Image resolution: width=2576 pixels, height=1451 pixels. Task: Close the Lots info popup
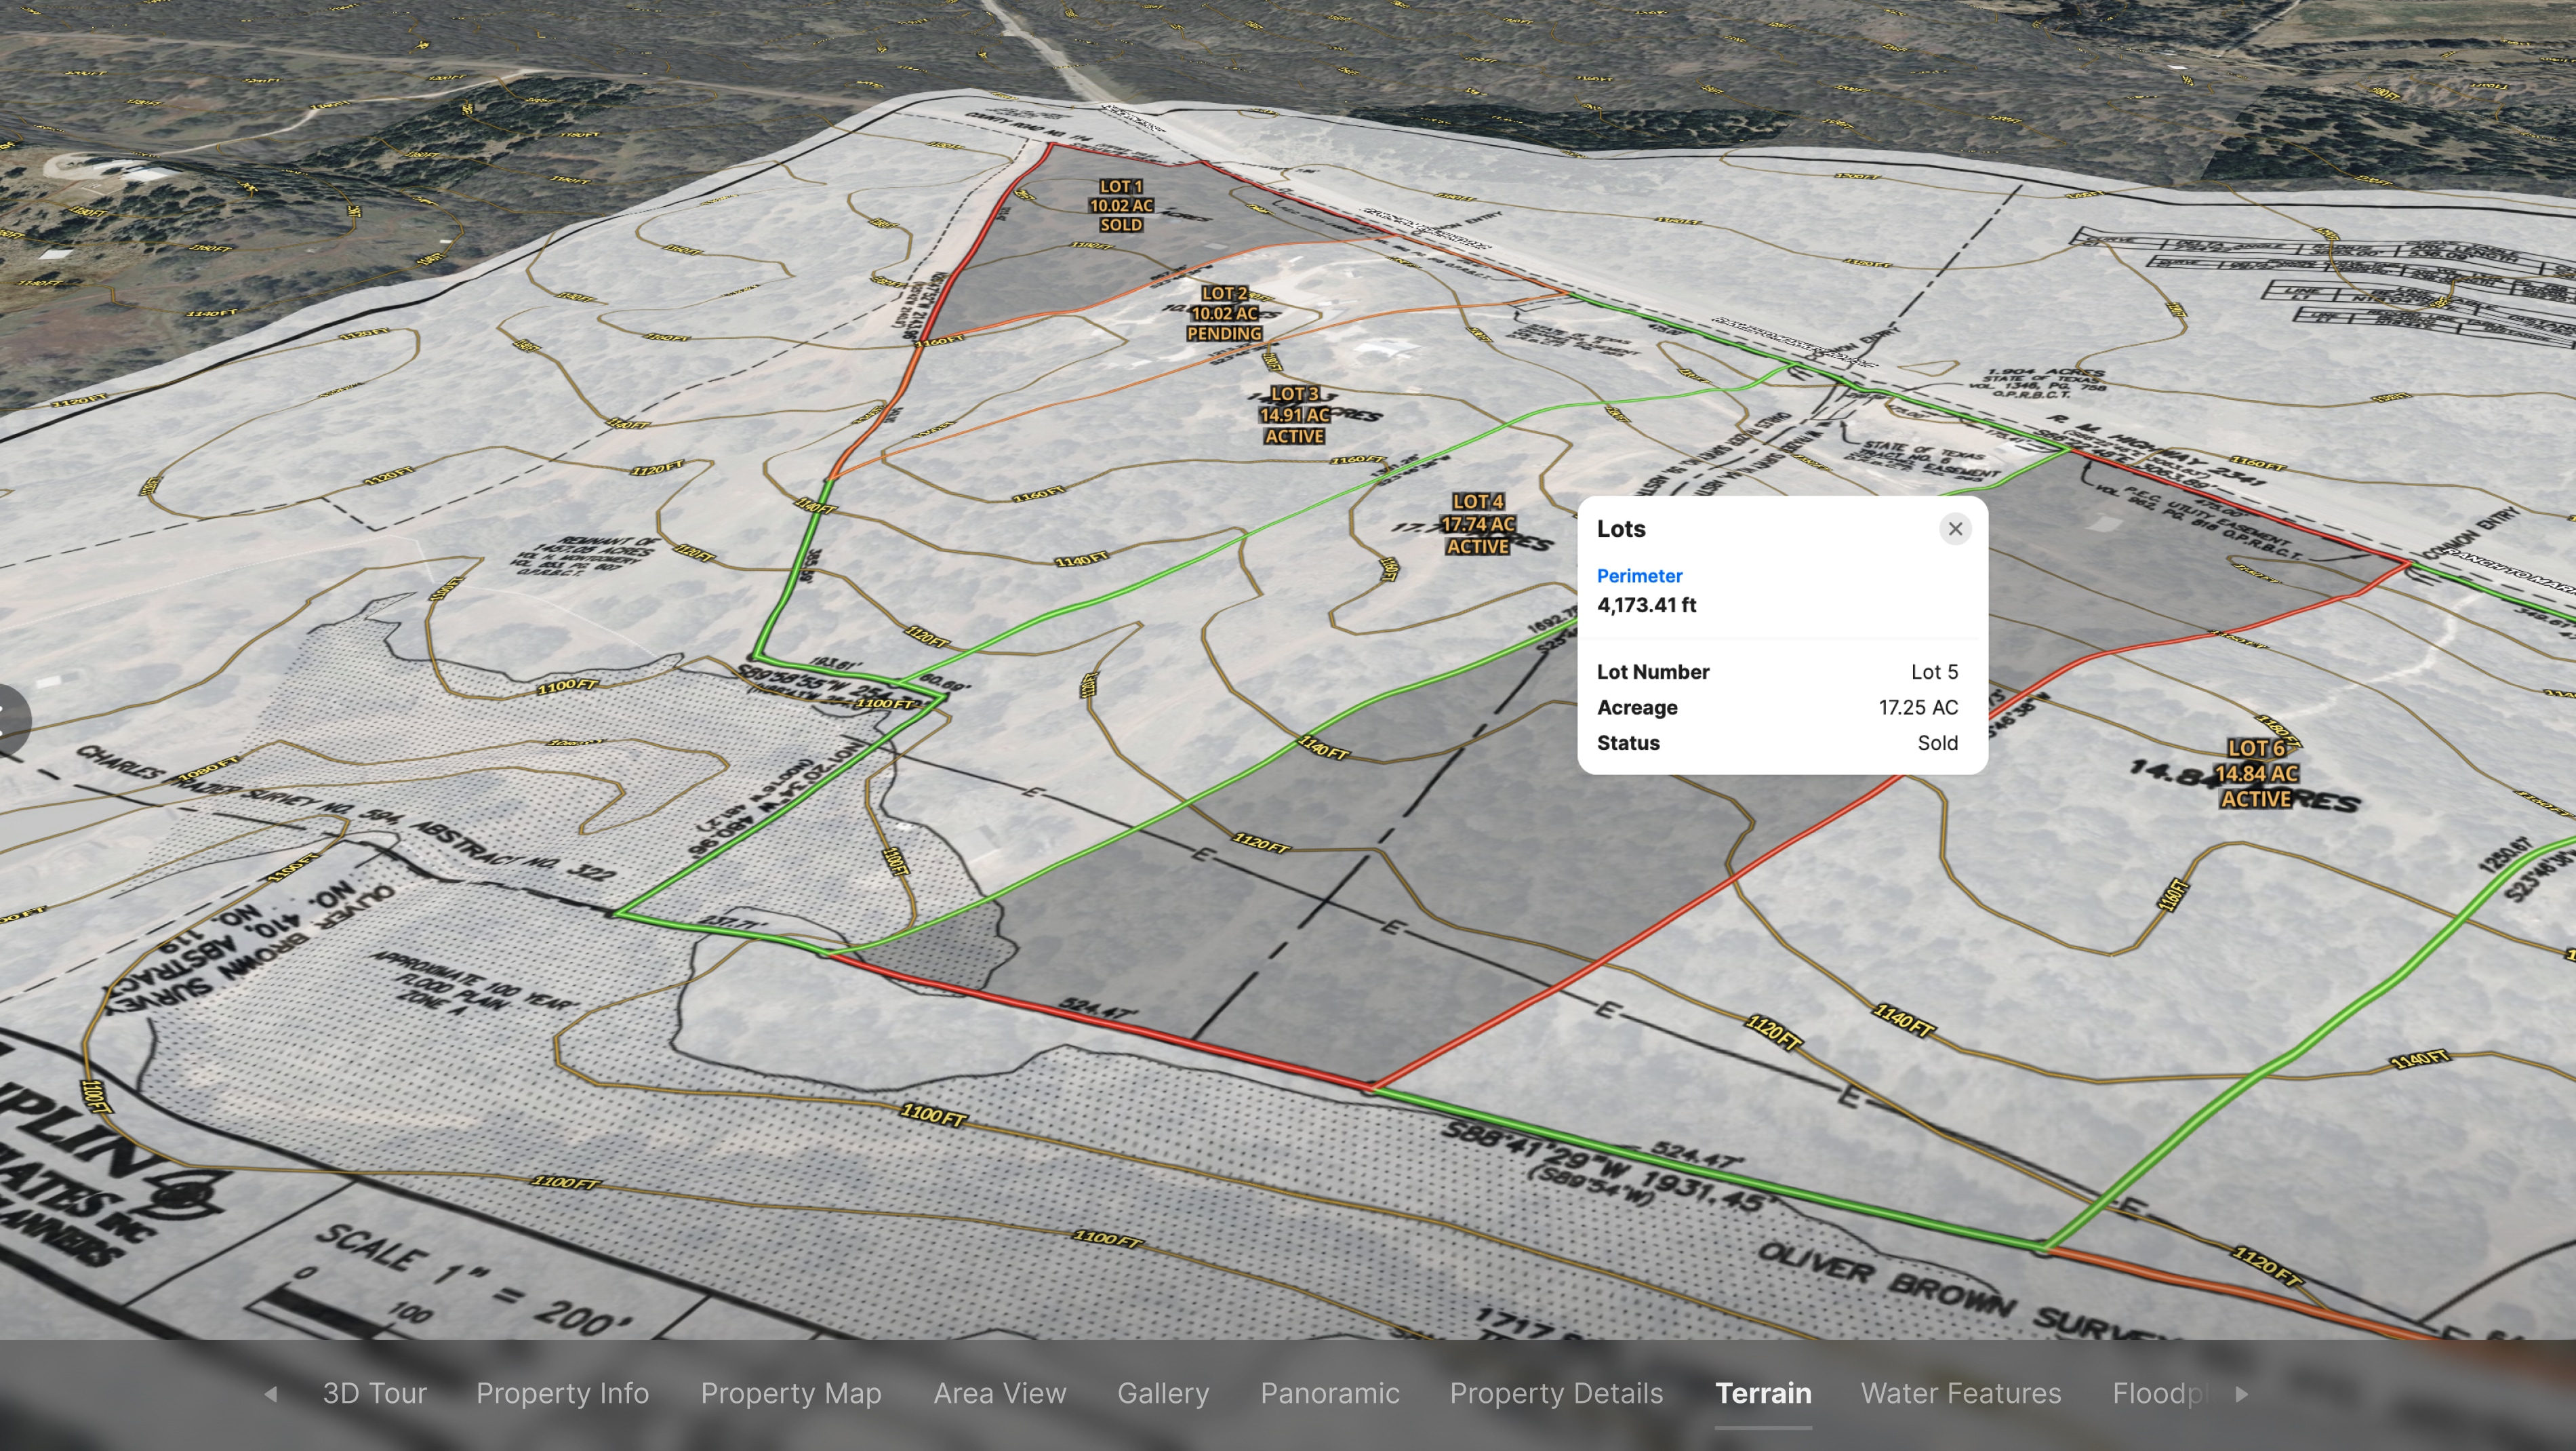click(x=1955, y=529)
